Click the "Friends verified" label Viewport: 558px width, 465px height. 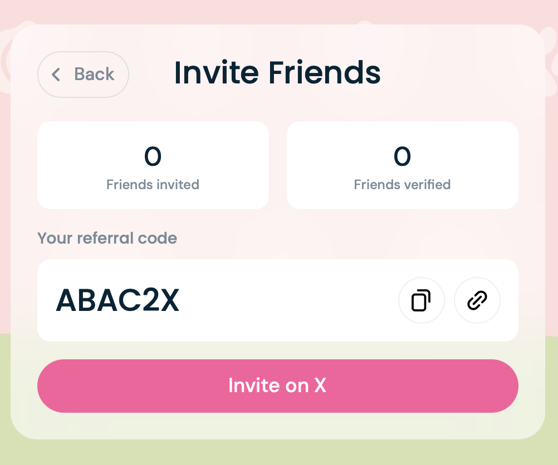(402, 185)
